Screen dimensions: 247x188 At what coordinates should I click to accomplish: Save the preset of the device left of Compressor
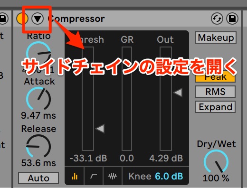[x=3, y=19]
